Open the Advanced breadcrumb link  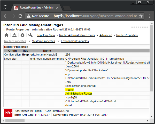106,35
